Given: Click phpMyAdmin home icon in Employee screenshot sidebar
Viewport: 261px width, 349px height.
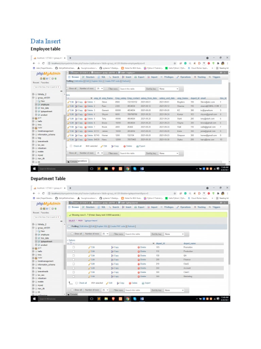Looking at the screenshot, I should 41,78.
